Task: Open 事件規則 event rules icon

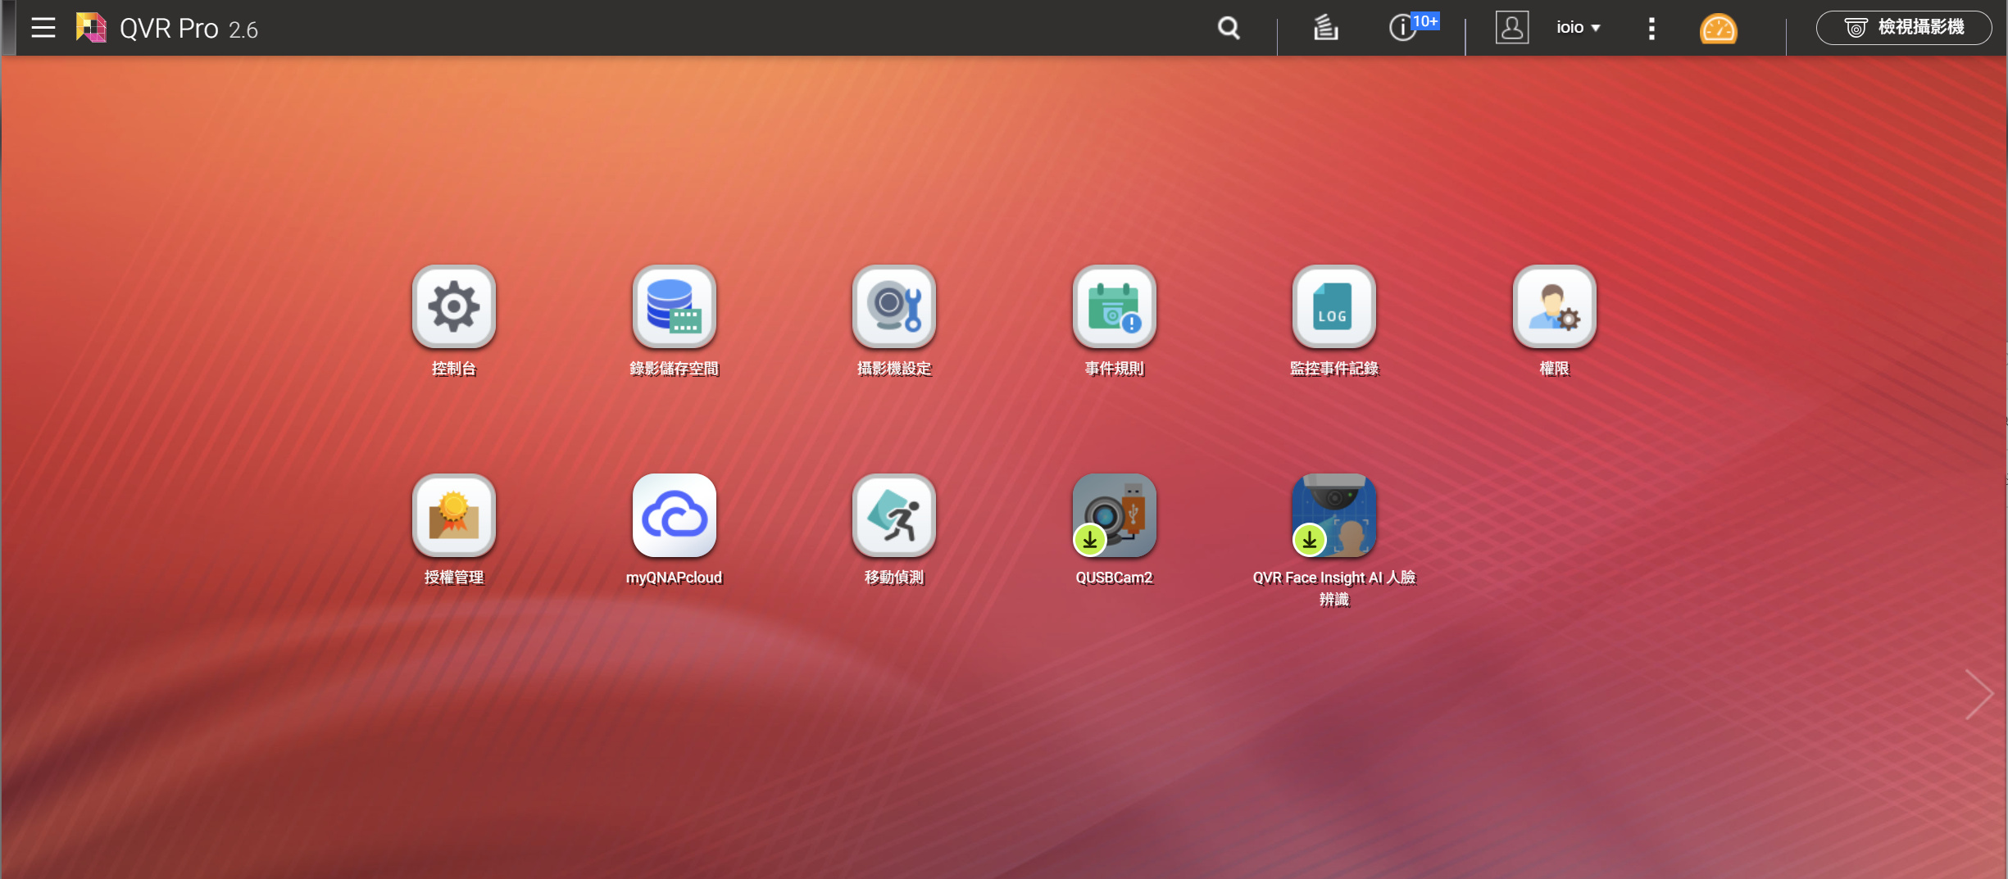Action: [x=1115, y=307]
